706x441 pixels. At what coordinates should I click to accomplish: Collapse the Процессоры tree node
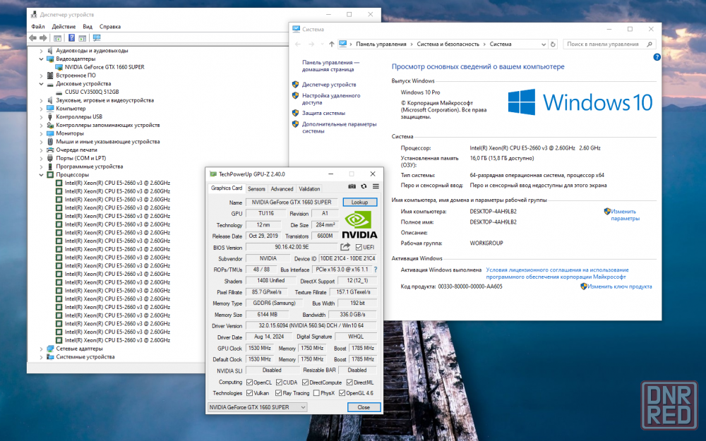coord(41,174)
